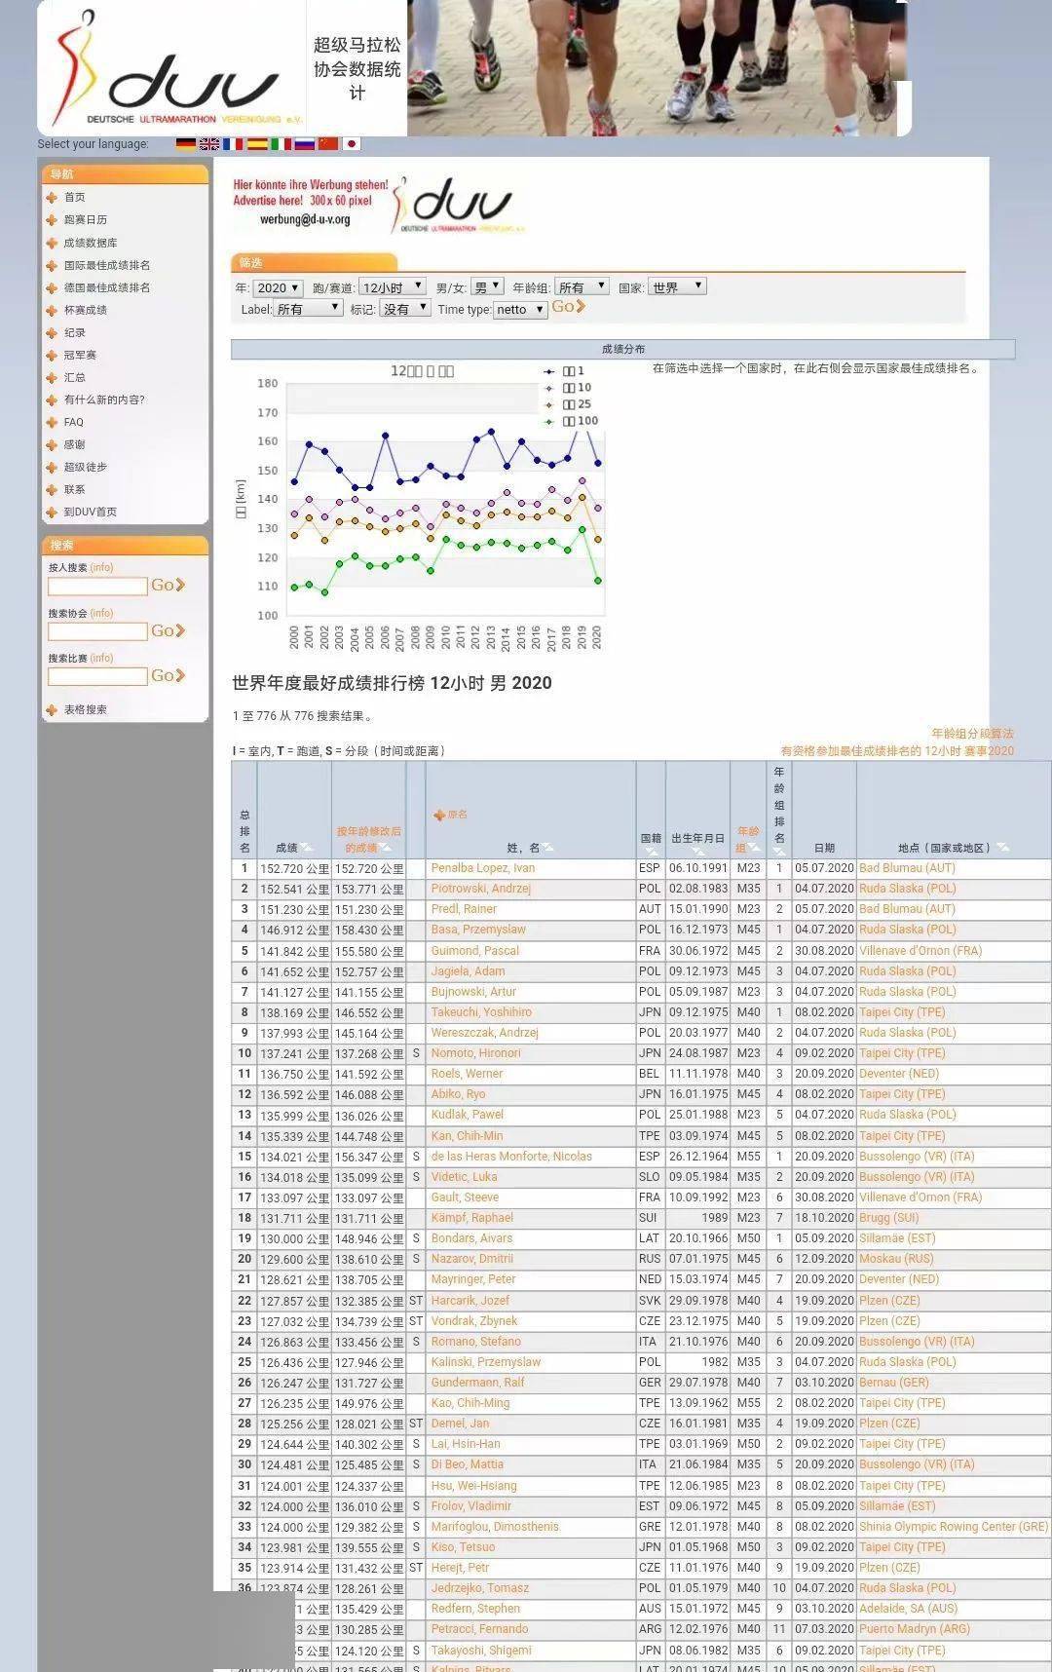This screenshot has height=1672, width=1052.
Task: Open the 国家 dropdown set to 世界
Action: click(676, 287)
